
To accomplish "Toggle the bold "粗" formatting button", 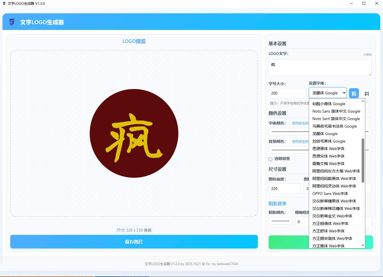I will coord(354,93).
